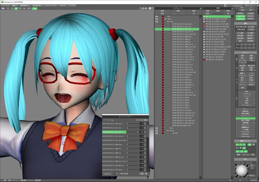Screen dimensions: 259x182
Task: Click the red square on the Body row
Action: (163, 128)
